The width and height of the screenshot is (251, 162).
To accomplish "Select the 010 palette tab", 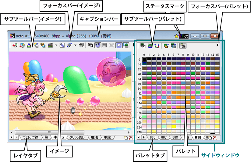I will [198, 137].
